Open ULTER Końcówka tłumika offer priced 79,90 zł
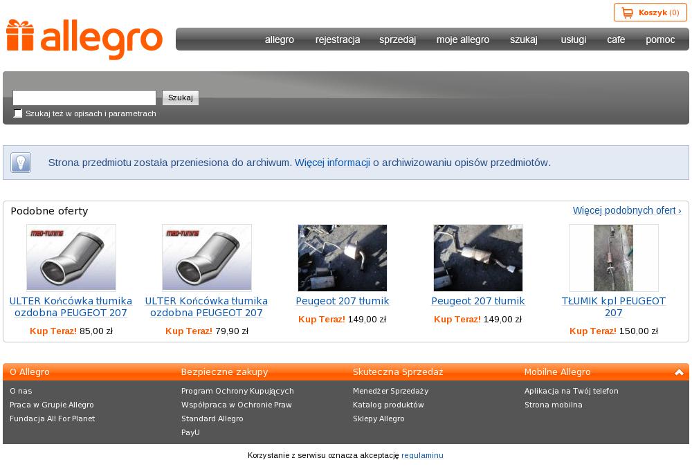Screen dimensions: 692x469 pos(206,306)
